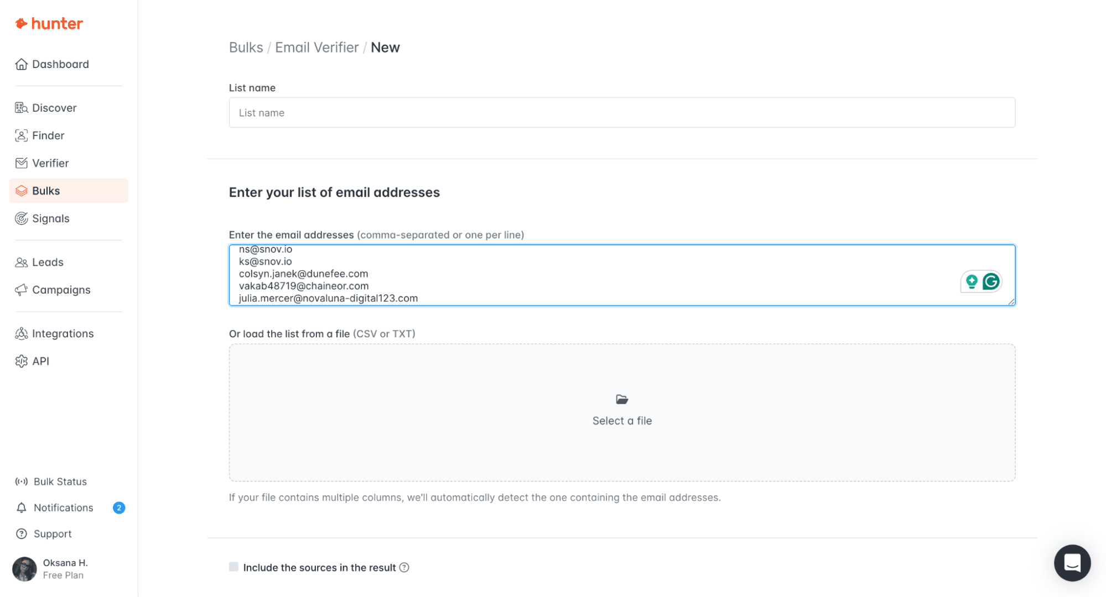The width and height of the screenshot is (1106, 597).
Task: Open the Leads page
Action: point(47,262)
